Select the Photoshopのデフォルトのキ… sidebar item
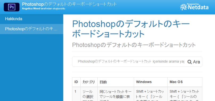Image resolution: width=215 pixels, height=101 pixels. coord(32,29)
